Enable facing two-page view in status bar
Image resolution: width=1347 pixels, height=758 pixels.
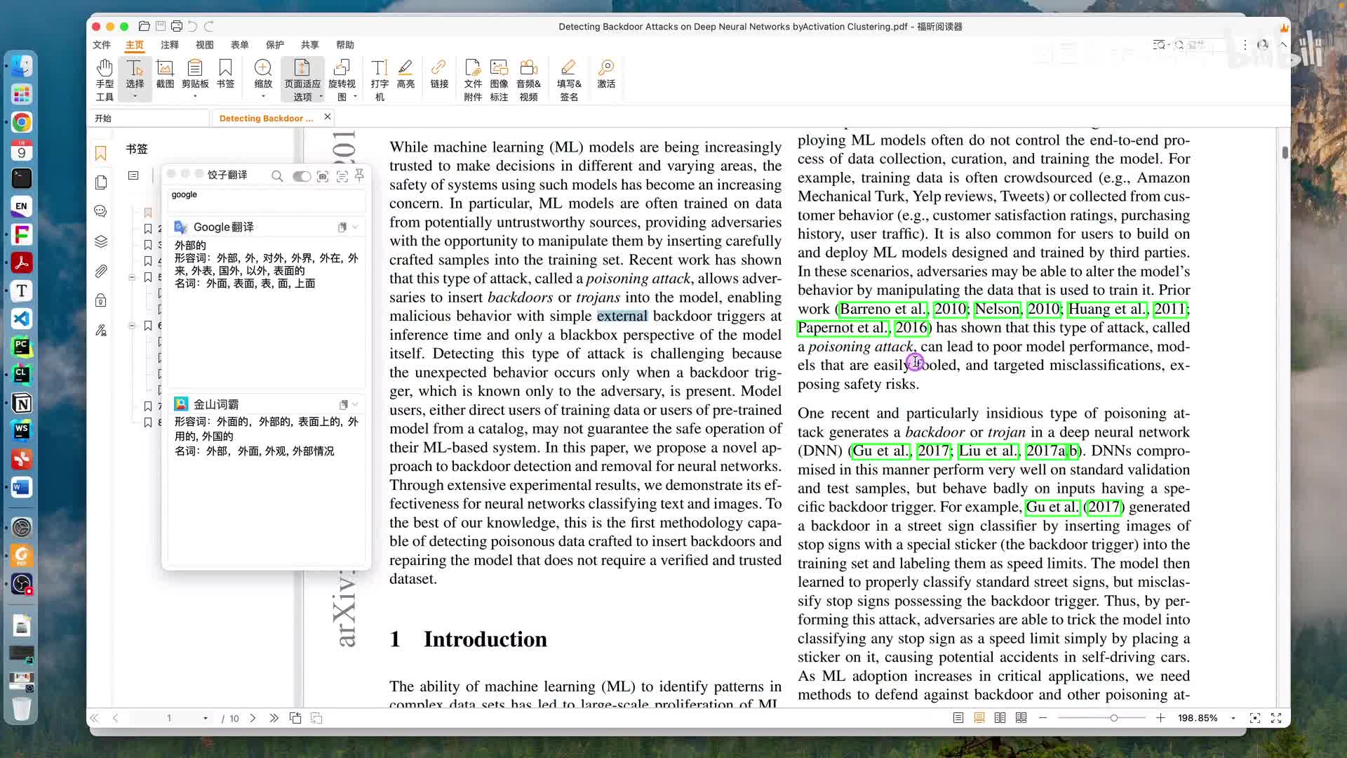click(1000, 718)
